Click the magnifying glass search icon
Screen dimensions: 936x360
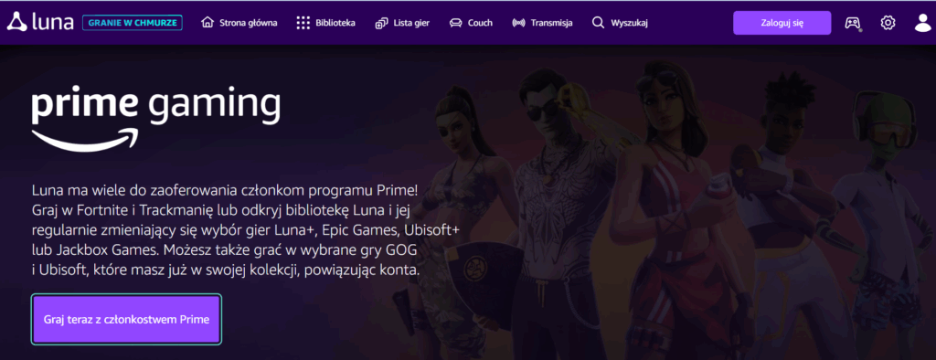coord(598,23)
